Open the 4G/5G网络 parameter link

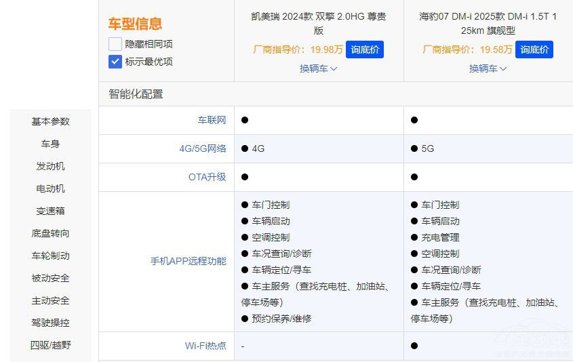[x=198, y=148]
